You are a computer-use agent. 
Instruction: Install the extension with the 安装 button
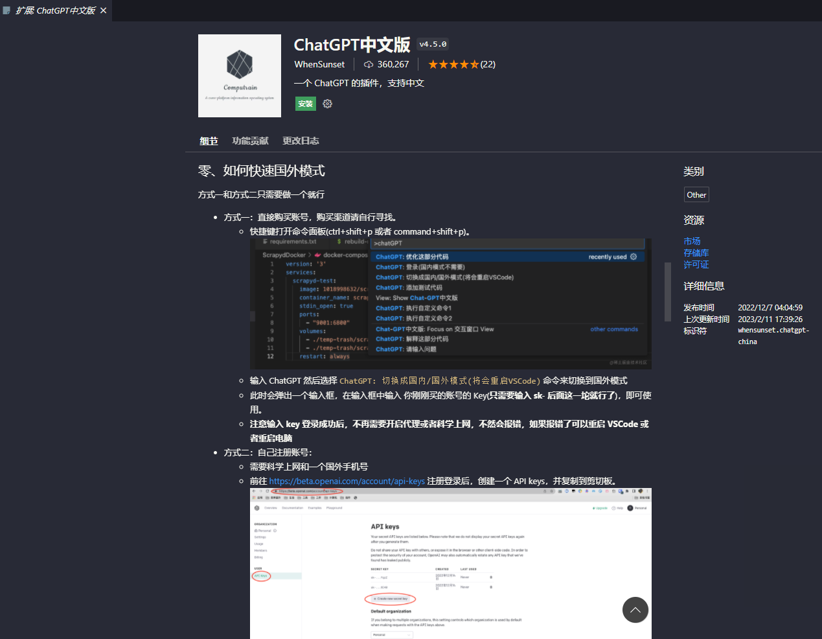pos(305,104)
